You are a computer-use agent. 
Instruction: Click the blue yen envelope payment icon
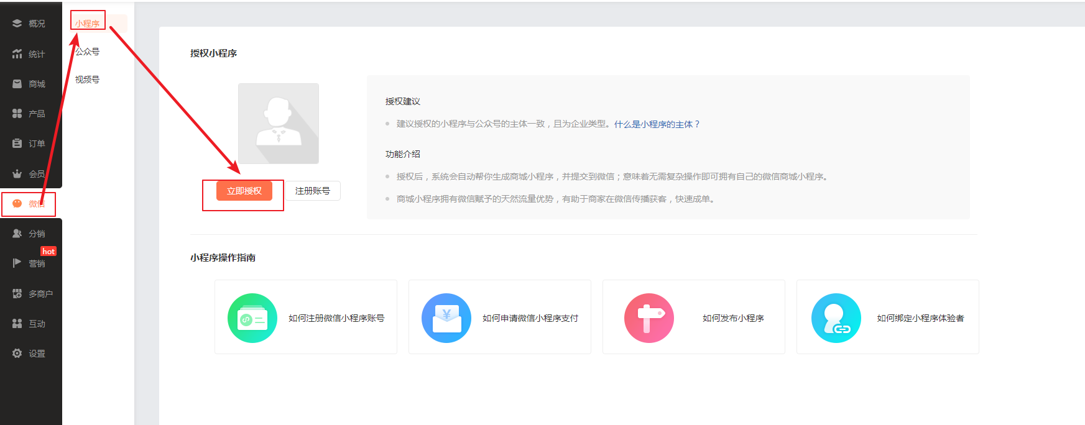click(x=446, y=318)
